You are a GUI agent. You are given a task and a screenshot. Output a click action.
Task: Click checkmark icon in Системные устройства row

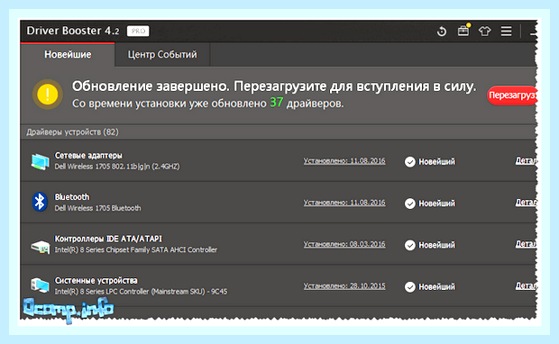point(410,286)
